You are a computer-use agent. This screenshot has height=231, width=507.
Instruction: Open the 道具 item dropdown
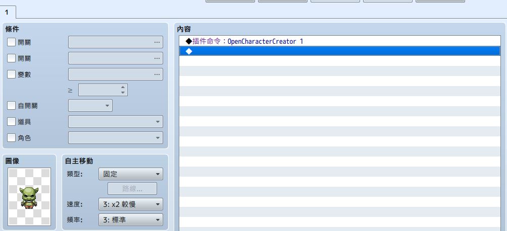(x=116, y=121)
